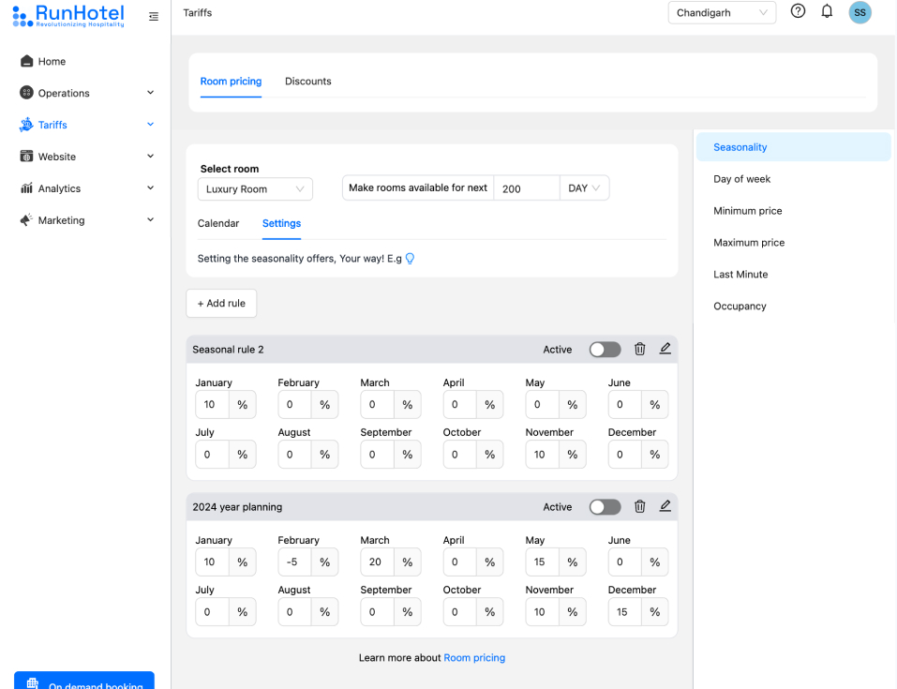Go to Home in sidebar

point(52,61)
